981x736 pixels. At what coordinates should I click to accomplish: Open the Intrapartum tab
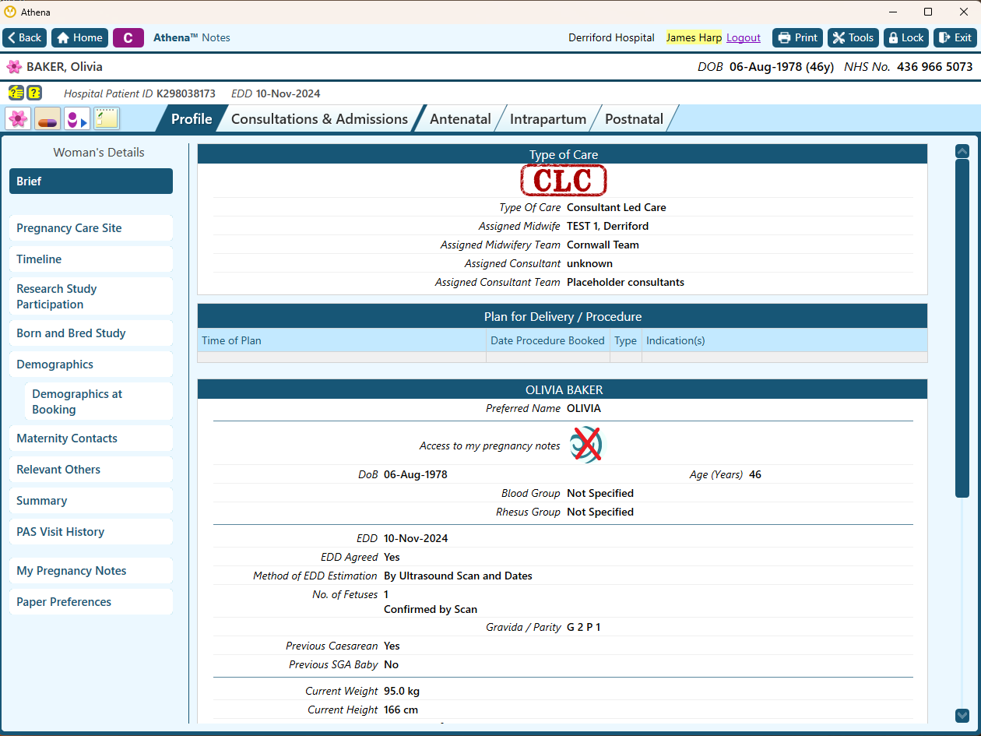tap(548, 119)
